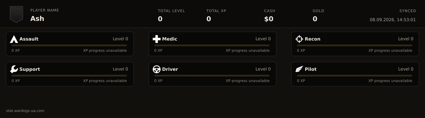Click the Assault XP progress bar
This screenshot has width=425, height=118.
click(69, 45)
